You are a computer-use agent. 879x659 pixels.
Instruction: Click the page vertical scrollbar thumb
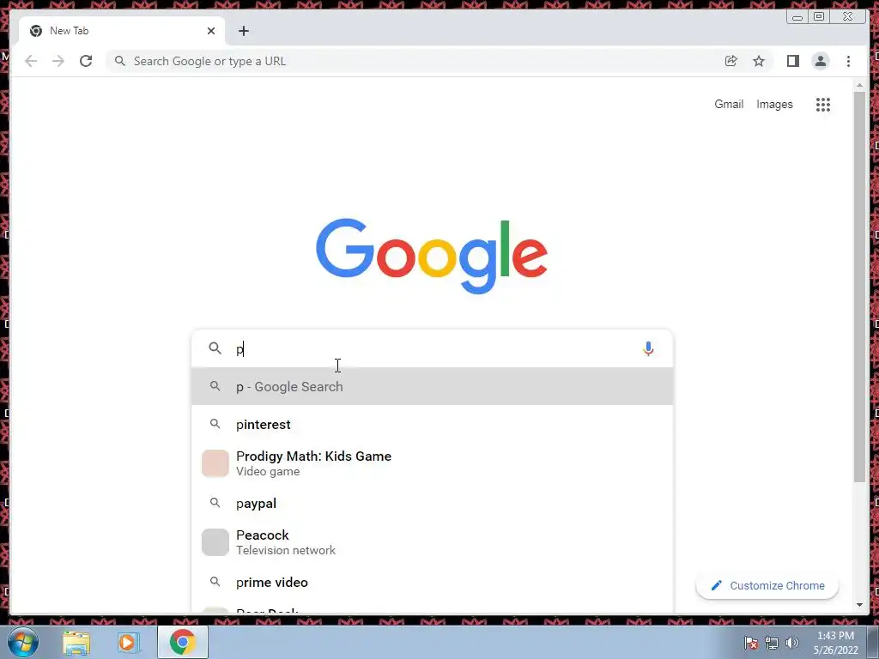tap(859, 286)
